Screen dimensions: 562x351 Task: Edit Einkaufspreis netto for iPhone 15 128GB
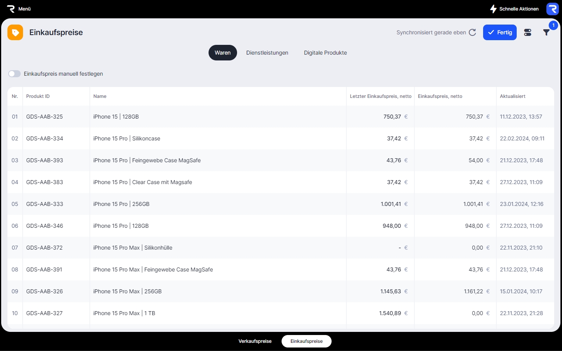(474, 117)
